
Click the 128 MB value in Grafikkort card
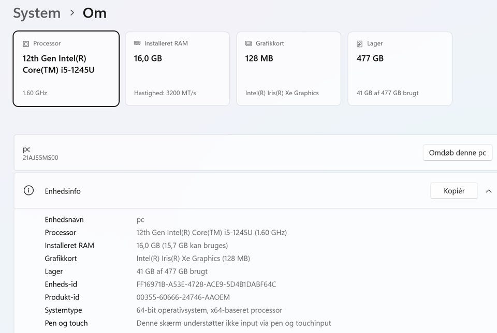pyautogui.click(x=259, y=58)
